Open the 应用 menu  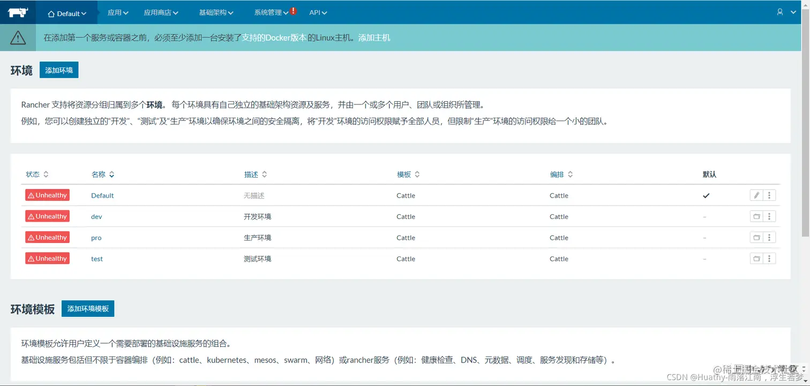coord(118,12)
